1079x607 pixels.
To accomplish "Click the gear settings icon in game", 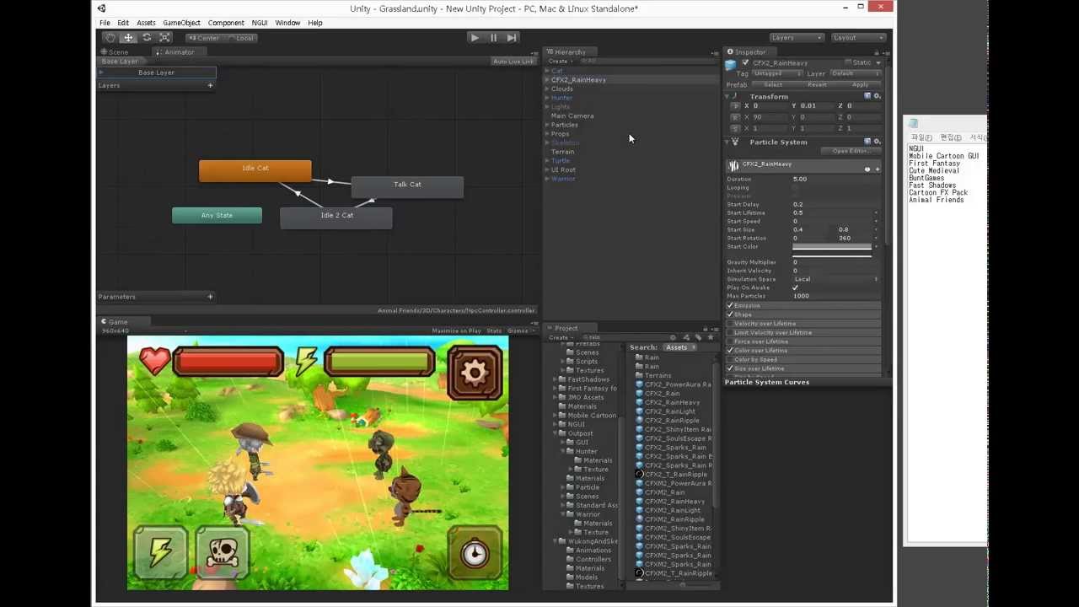I will [475, 372].
